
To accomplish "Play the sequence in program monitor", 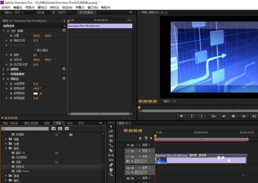I will pyautogui.click(x=233, y=116).
